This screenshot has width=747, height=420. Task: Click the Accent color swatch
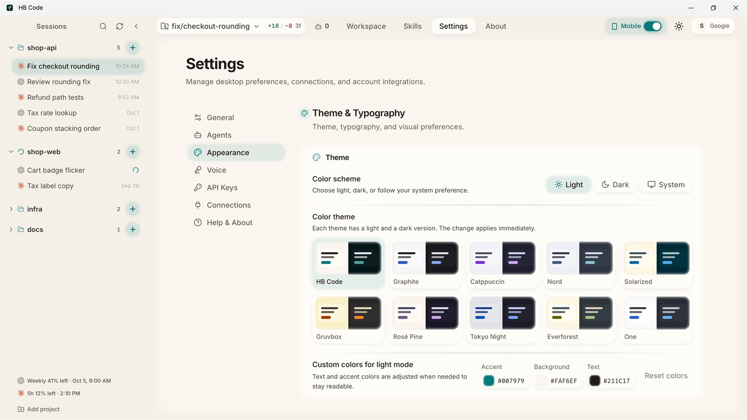pyautogui.click(x=489, y=381)
